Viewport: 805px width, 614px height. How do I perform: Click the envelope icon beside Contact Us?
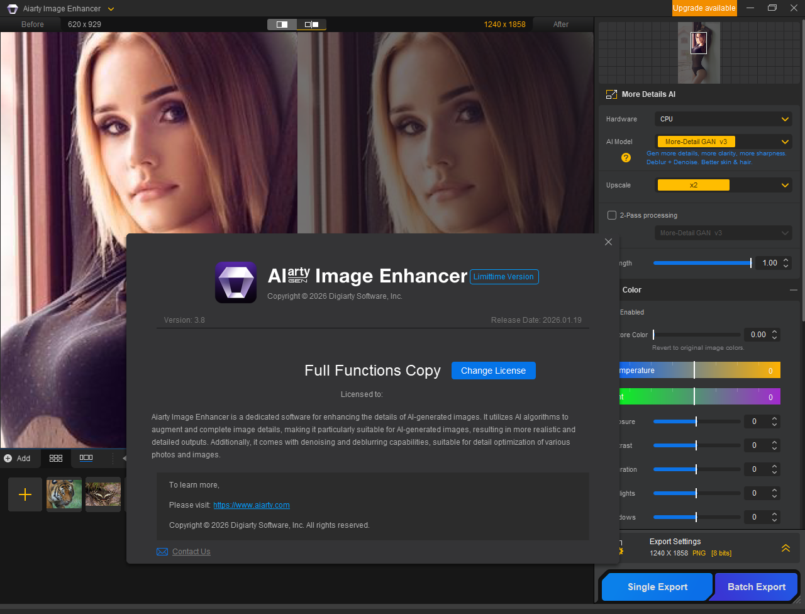[x=162, y=552]
